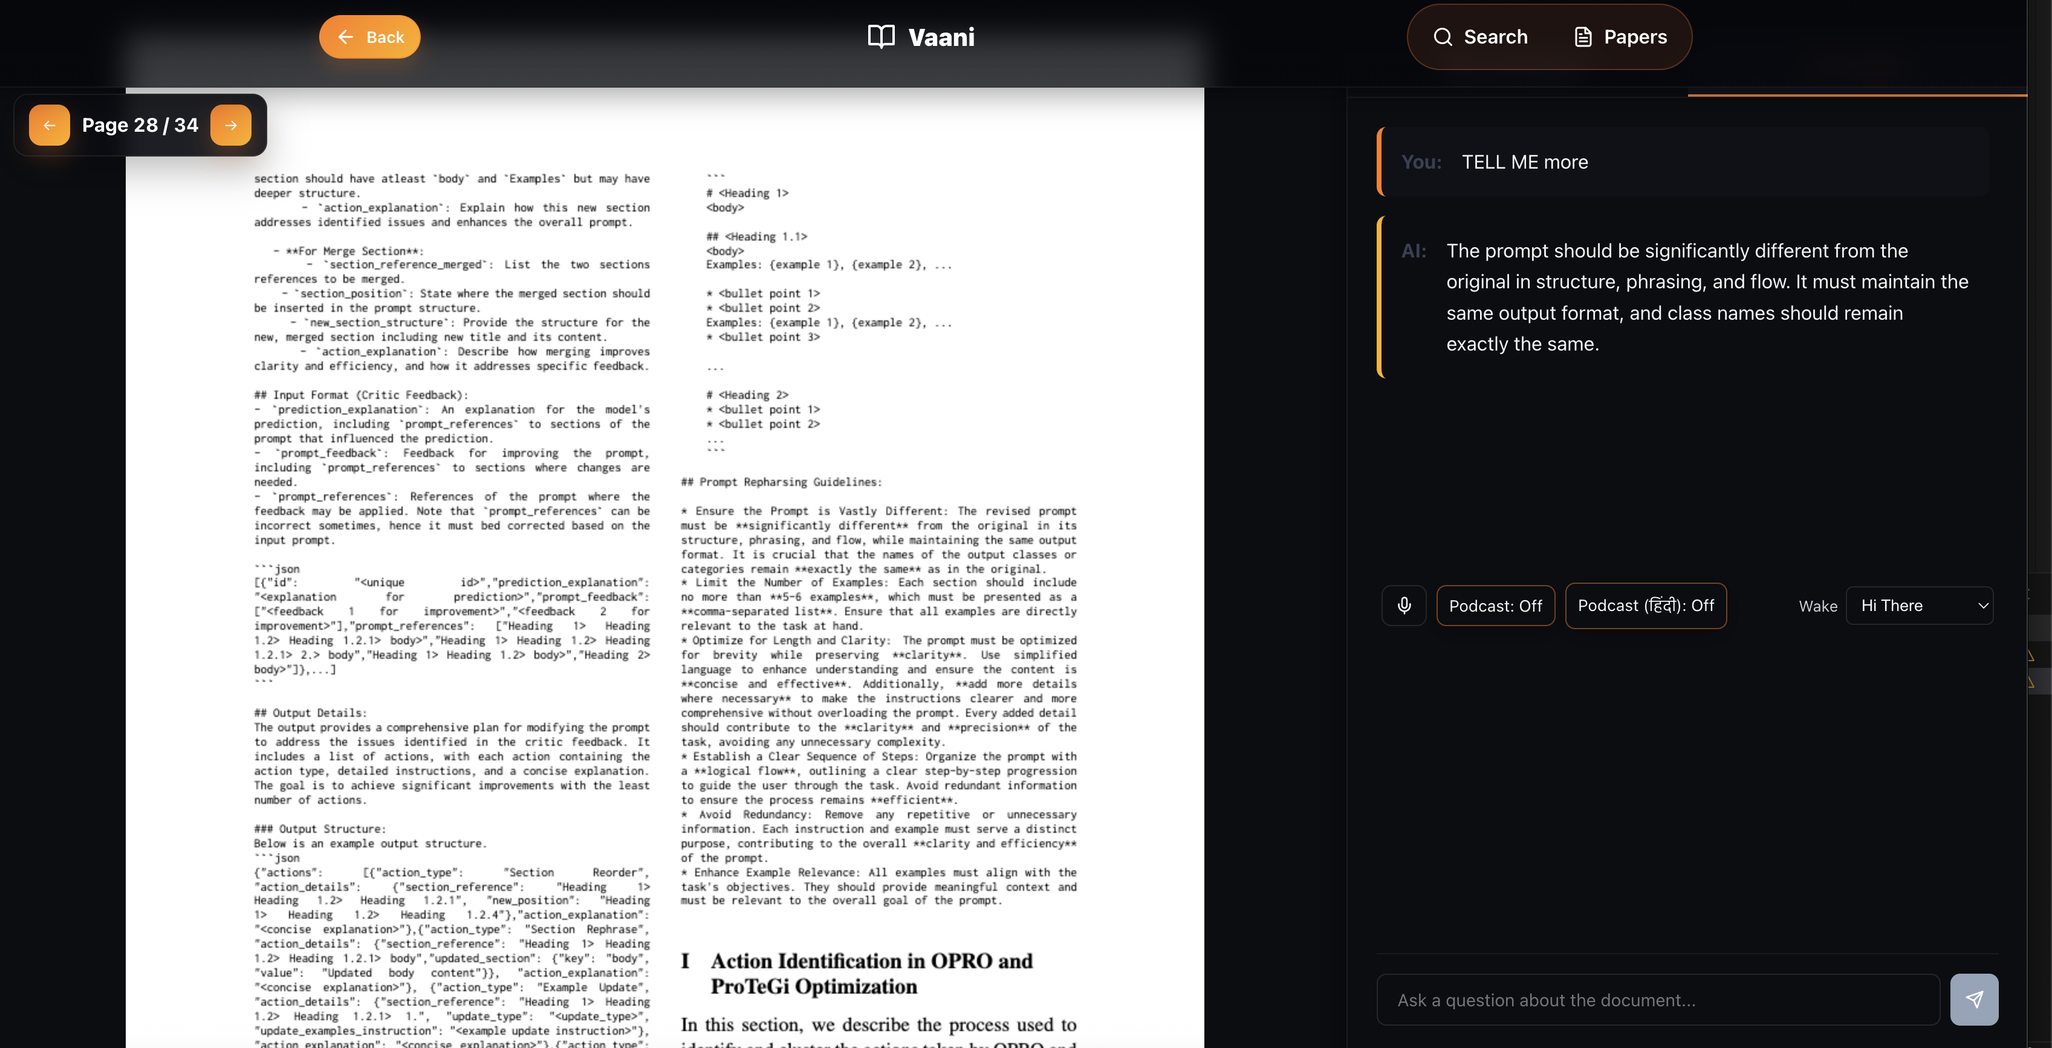Go to the previous PDF page
2052x1048 pixels.
coord(50,125)
